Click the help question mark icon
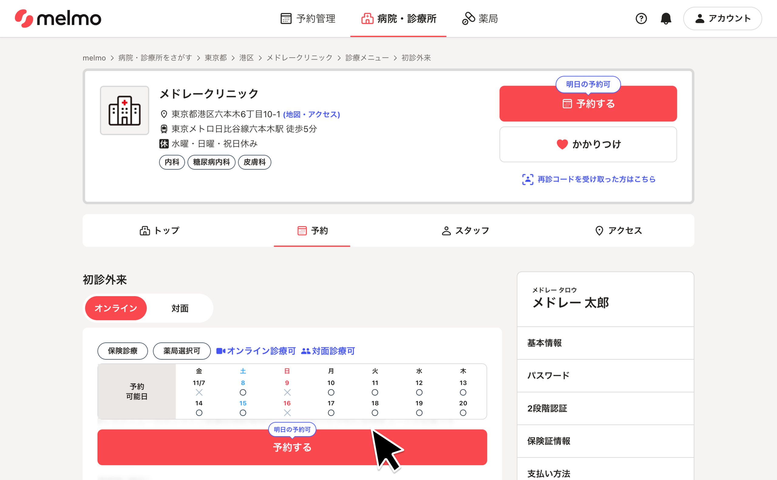The height and width of the screenshot is (480, 777). point(641,19)
